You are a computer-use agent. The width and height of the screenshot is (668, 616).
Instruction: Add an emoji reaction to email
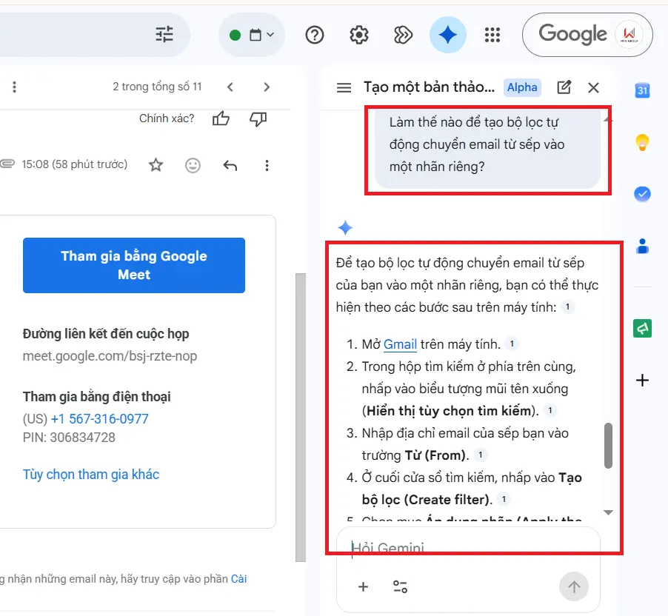pyautogui.click(x=193, y=165)
